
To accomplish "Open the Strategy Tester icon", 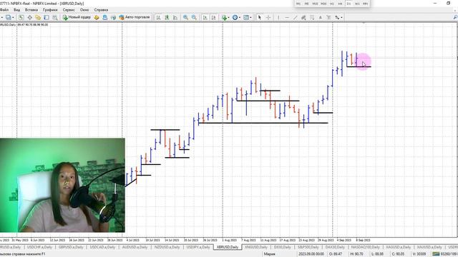I will 54,17.
